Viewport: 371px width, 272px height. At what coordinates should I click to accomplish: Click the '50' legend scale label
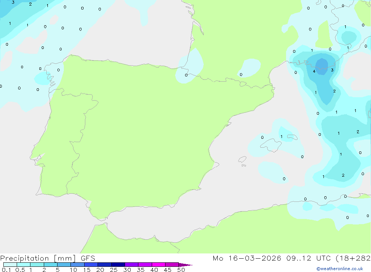tap(181, 270)
